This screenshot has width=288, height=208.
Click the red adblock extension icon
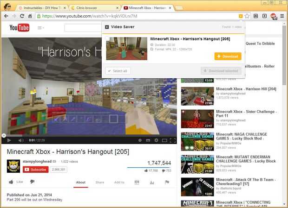point(274,16)
